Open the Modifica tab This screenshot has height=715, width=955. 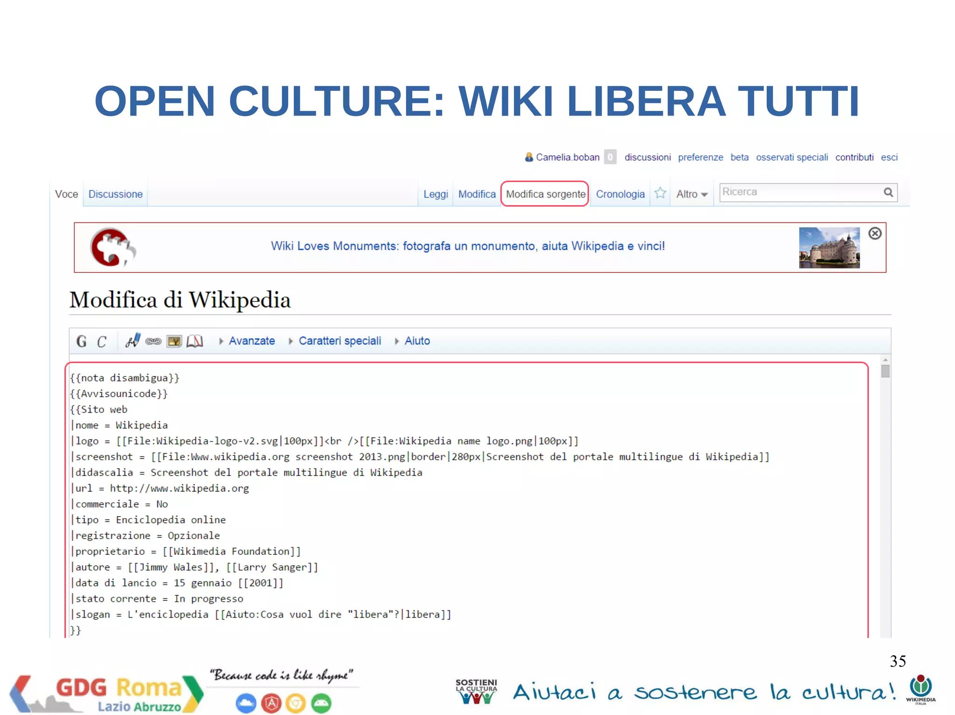coord(477,194)
